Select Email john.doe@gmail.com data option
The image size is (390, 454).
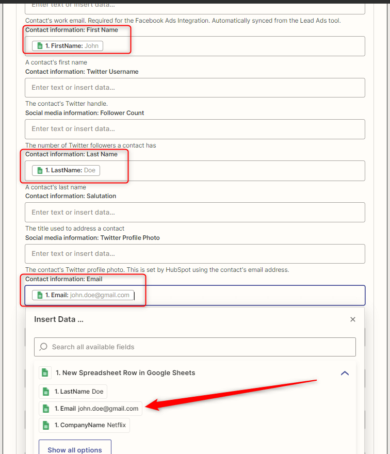(91, 409)
